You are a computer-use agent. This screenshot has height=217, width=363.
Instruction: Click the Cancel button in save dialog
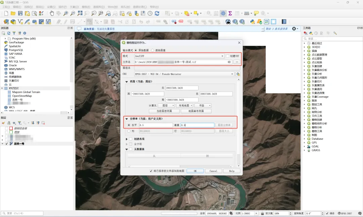click(x=213, y=171)
